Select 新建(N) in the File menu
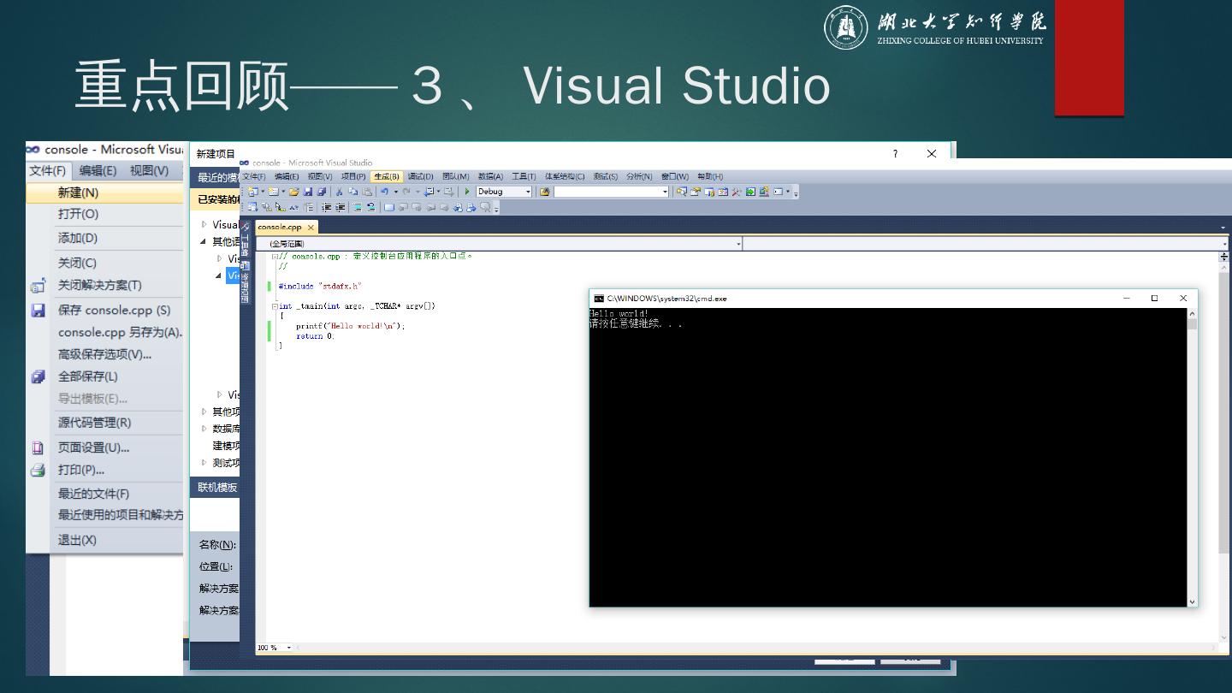The width and height of the screenshot is (1232, 693). pyautogui.click(x=79, y=192)
